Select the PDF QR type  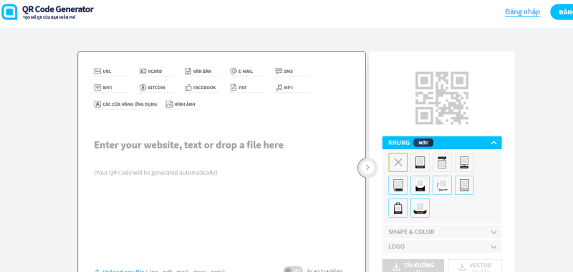pos(246,88)
